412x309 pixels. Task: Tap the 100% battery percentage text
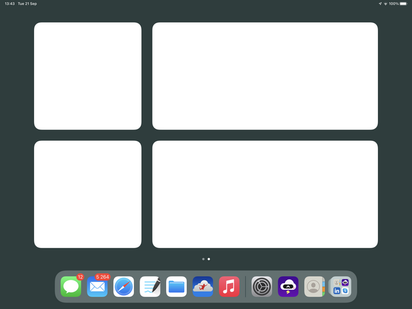pos(393,4)
